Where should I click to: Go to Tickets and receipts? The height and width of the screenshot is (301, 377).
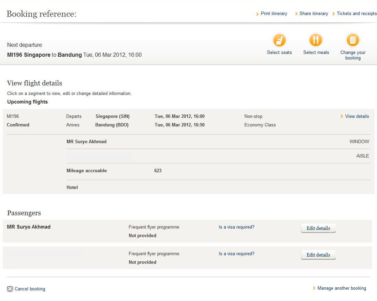pos(357,14)
